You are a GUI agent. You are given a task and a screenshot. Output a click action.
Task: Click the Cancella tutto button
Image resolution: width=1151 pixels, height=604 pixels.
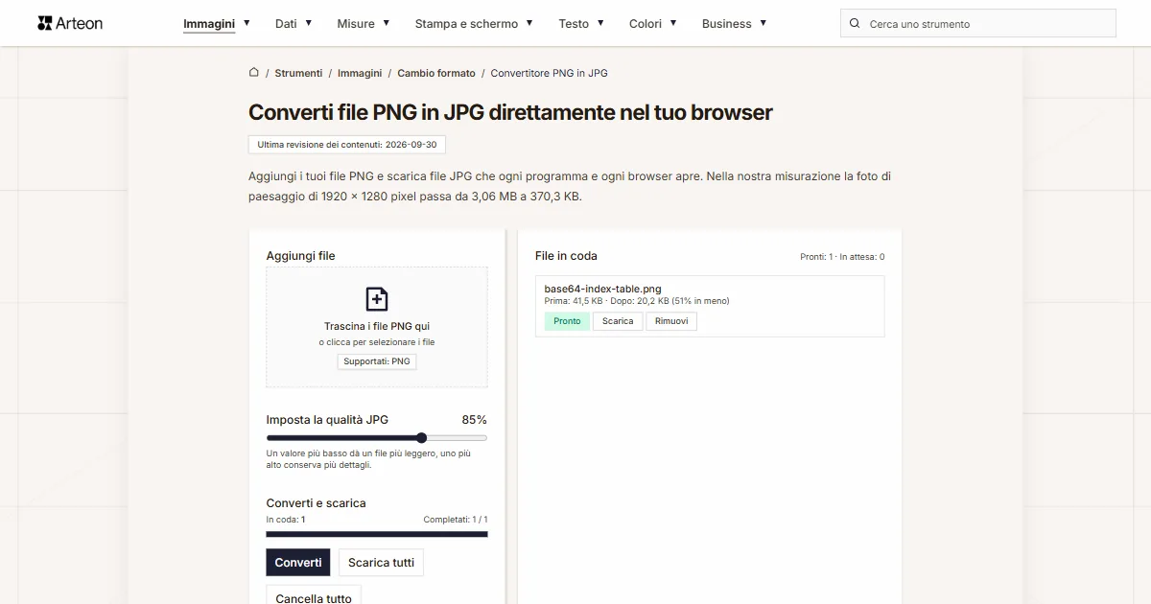[314, 595]
